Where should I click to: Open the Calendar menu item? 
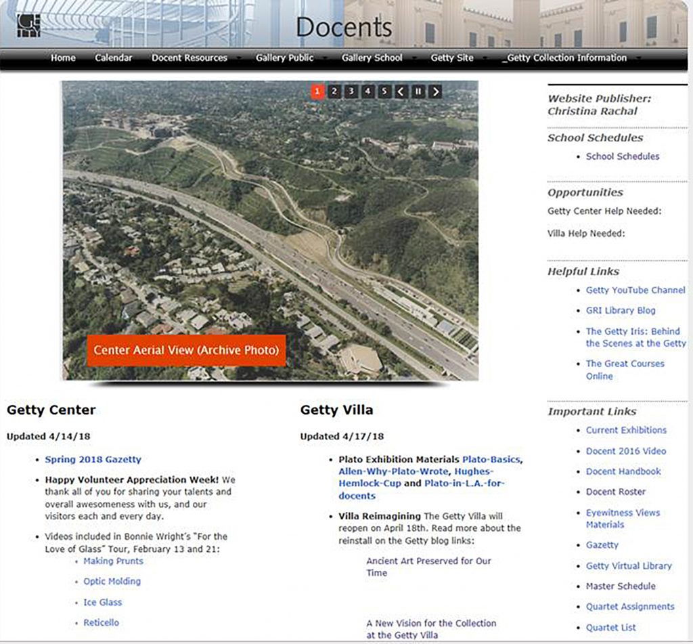point(114,58)
